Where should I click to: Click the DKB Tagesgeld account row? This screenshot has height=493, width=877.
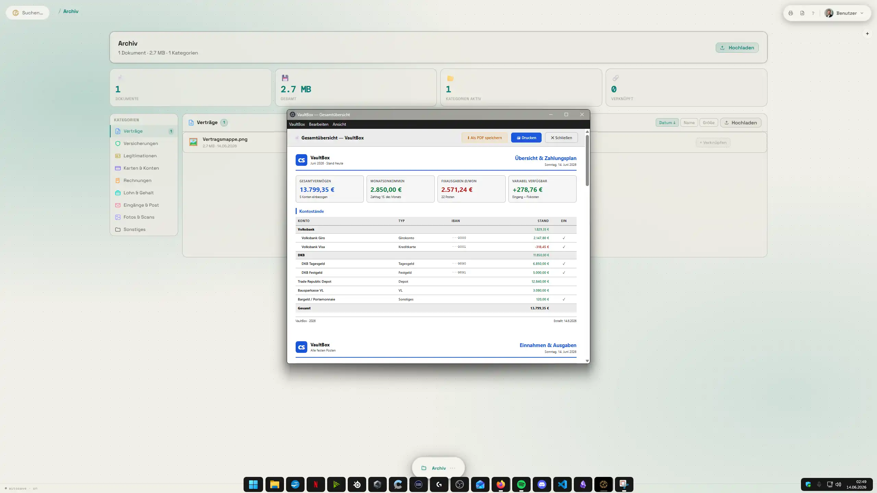tap(436, 264)
